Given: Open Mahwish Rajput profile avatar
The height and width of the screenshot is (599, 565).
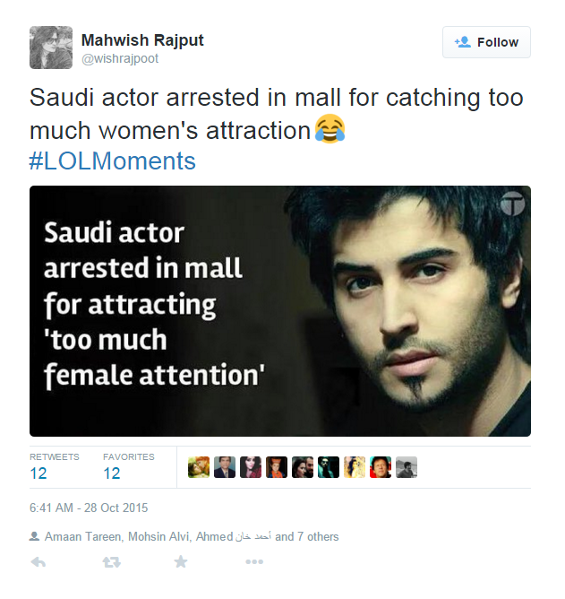Looking at the screenshot, I should point(51,48).
